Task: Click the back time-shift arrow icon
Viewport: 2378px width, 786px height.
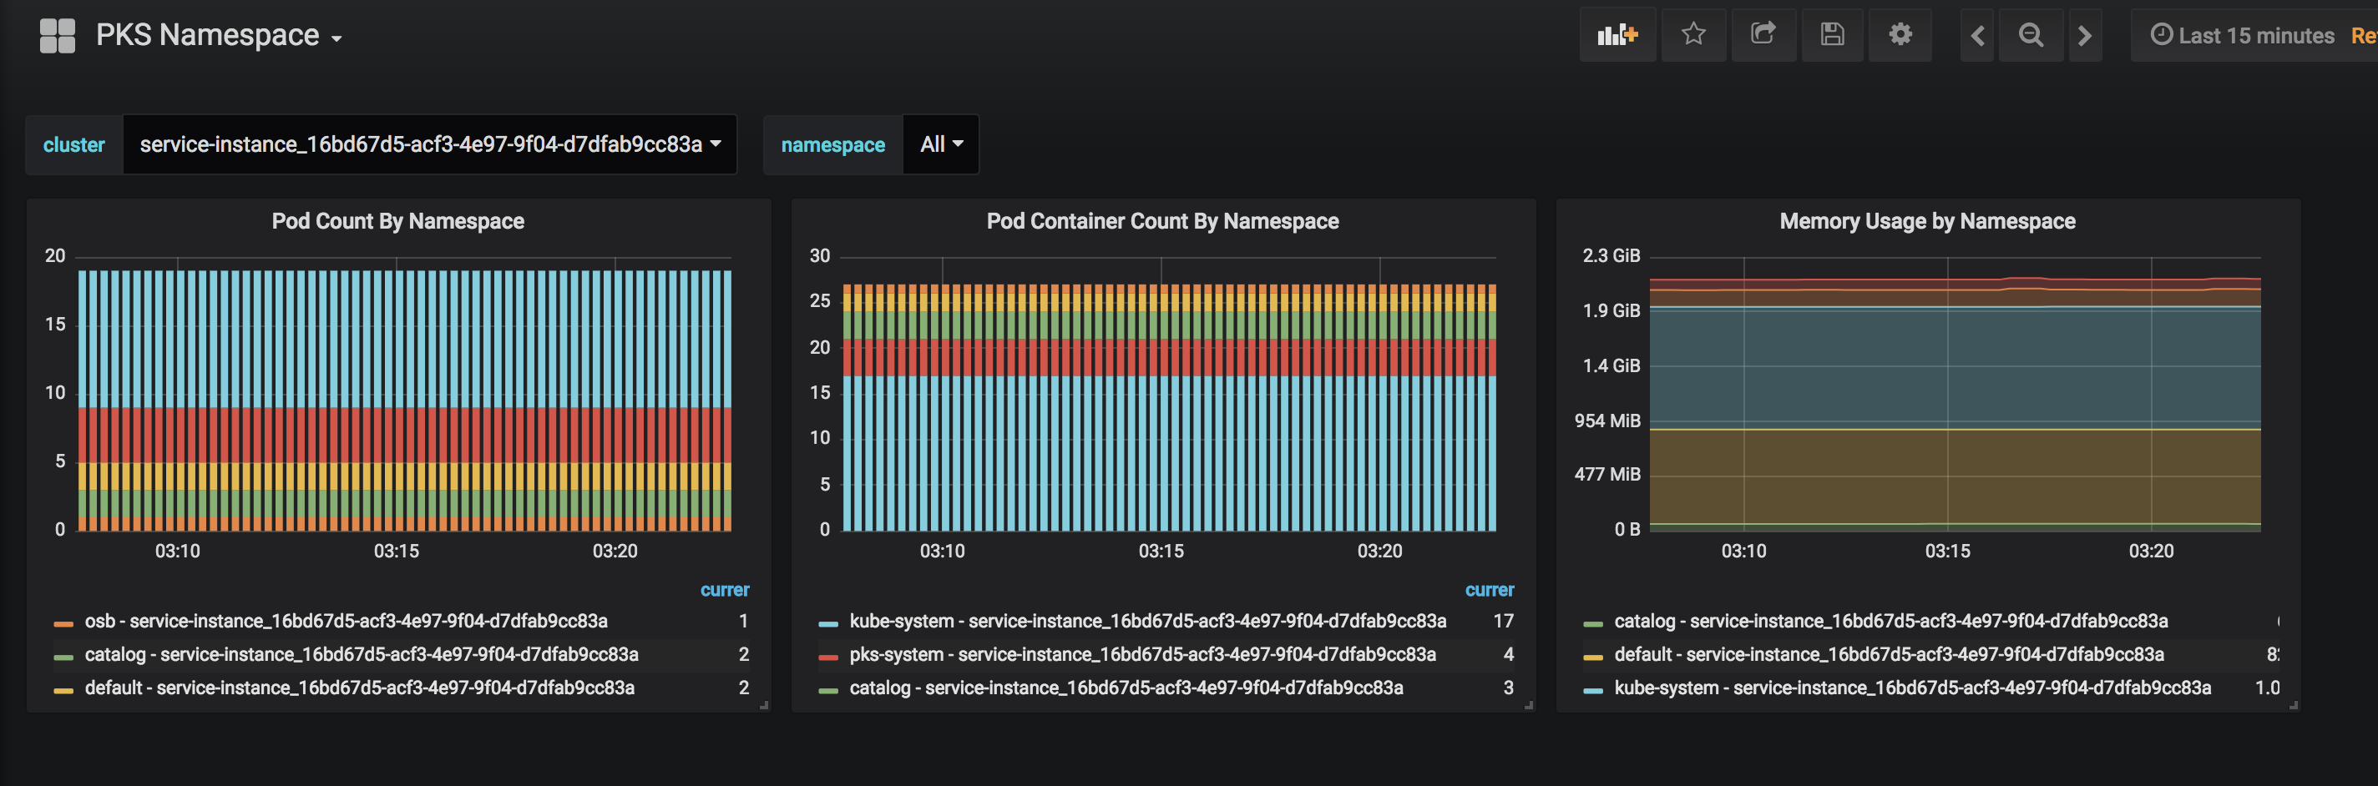Action: pos(1976,35)
